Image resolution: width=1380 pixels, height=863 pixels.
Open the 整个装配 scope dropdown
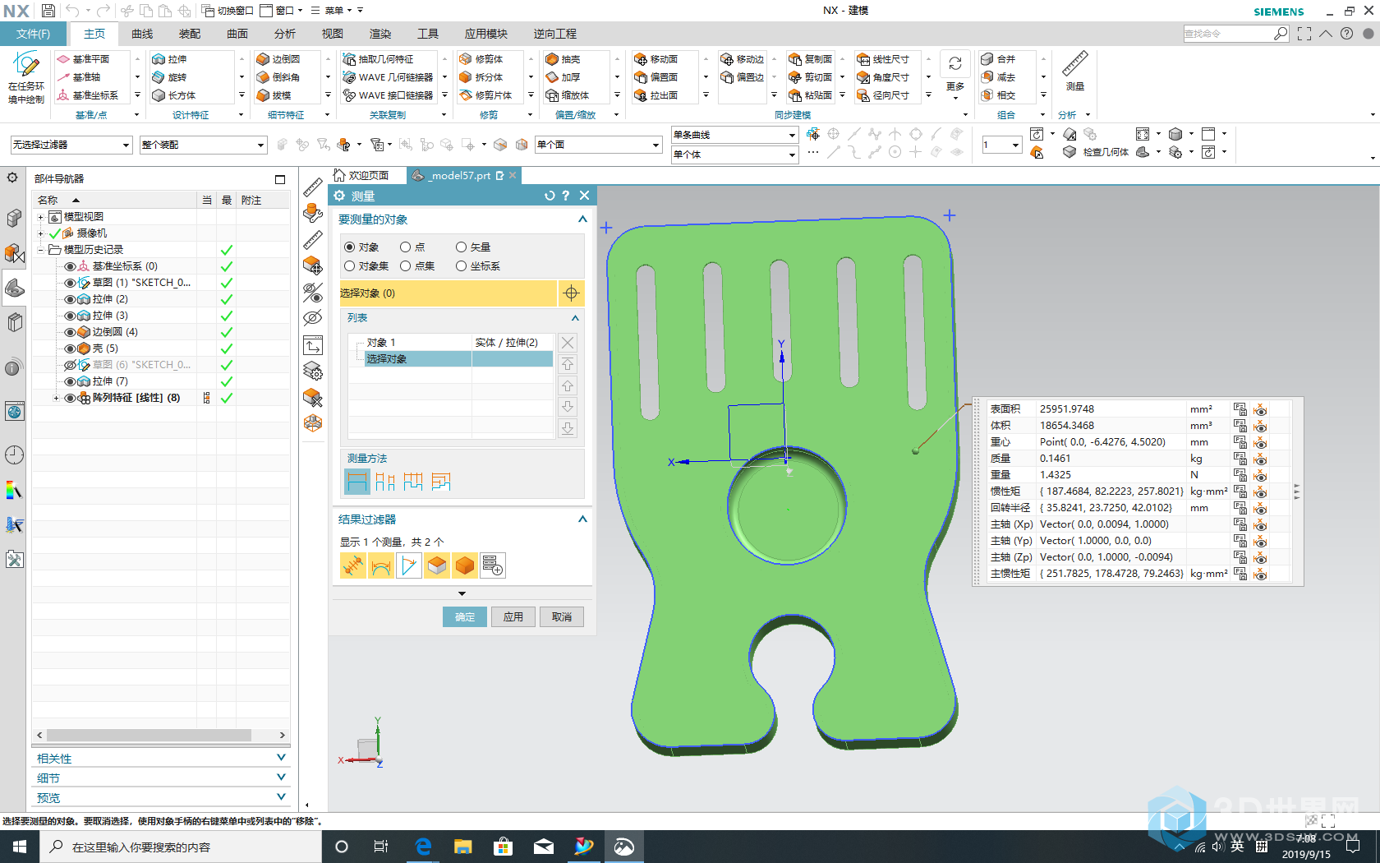(203, 145)
